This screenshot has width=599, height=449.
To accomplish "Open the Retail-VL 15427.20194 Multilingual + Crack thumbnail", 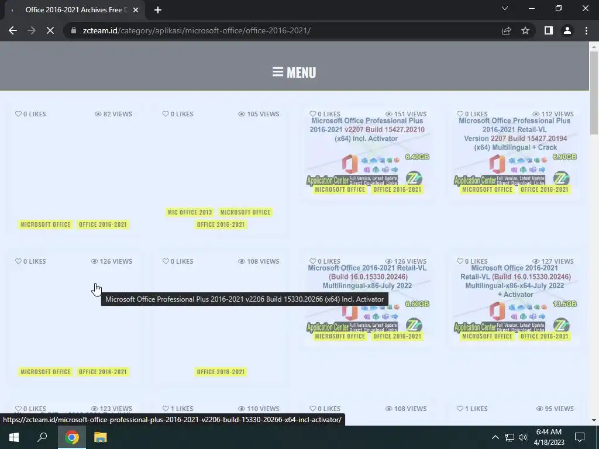I will pos(515,153).
